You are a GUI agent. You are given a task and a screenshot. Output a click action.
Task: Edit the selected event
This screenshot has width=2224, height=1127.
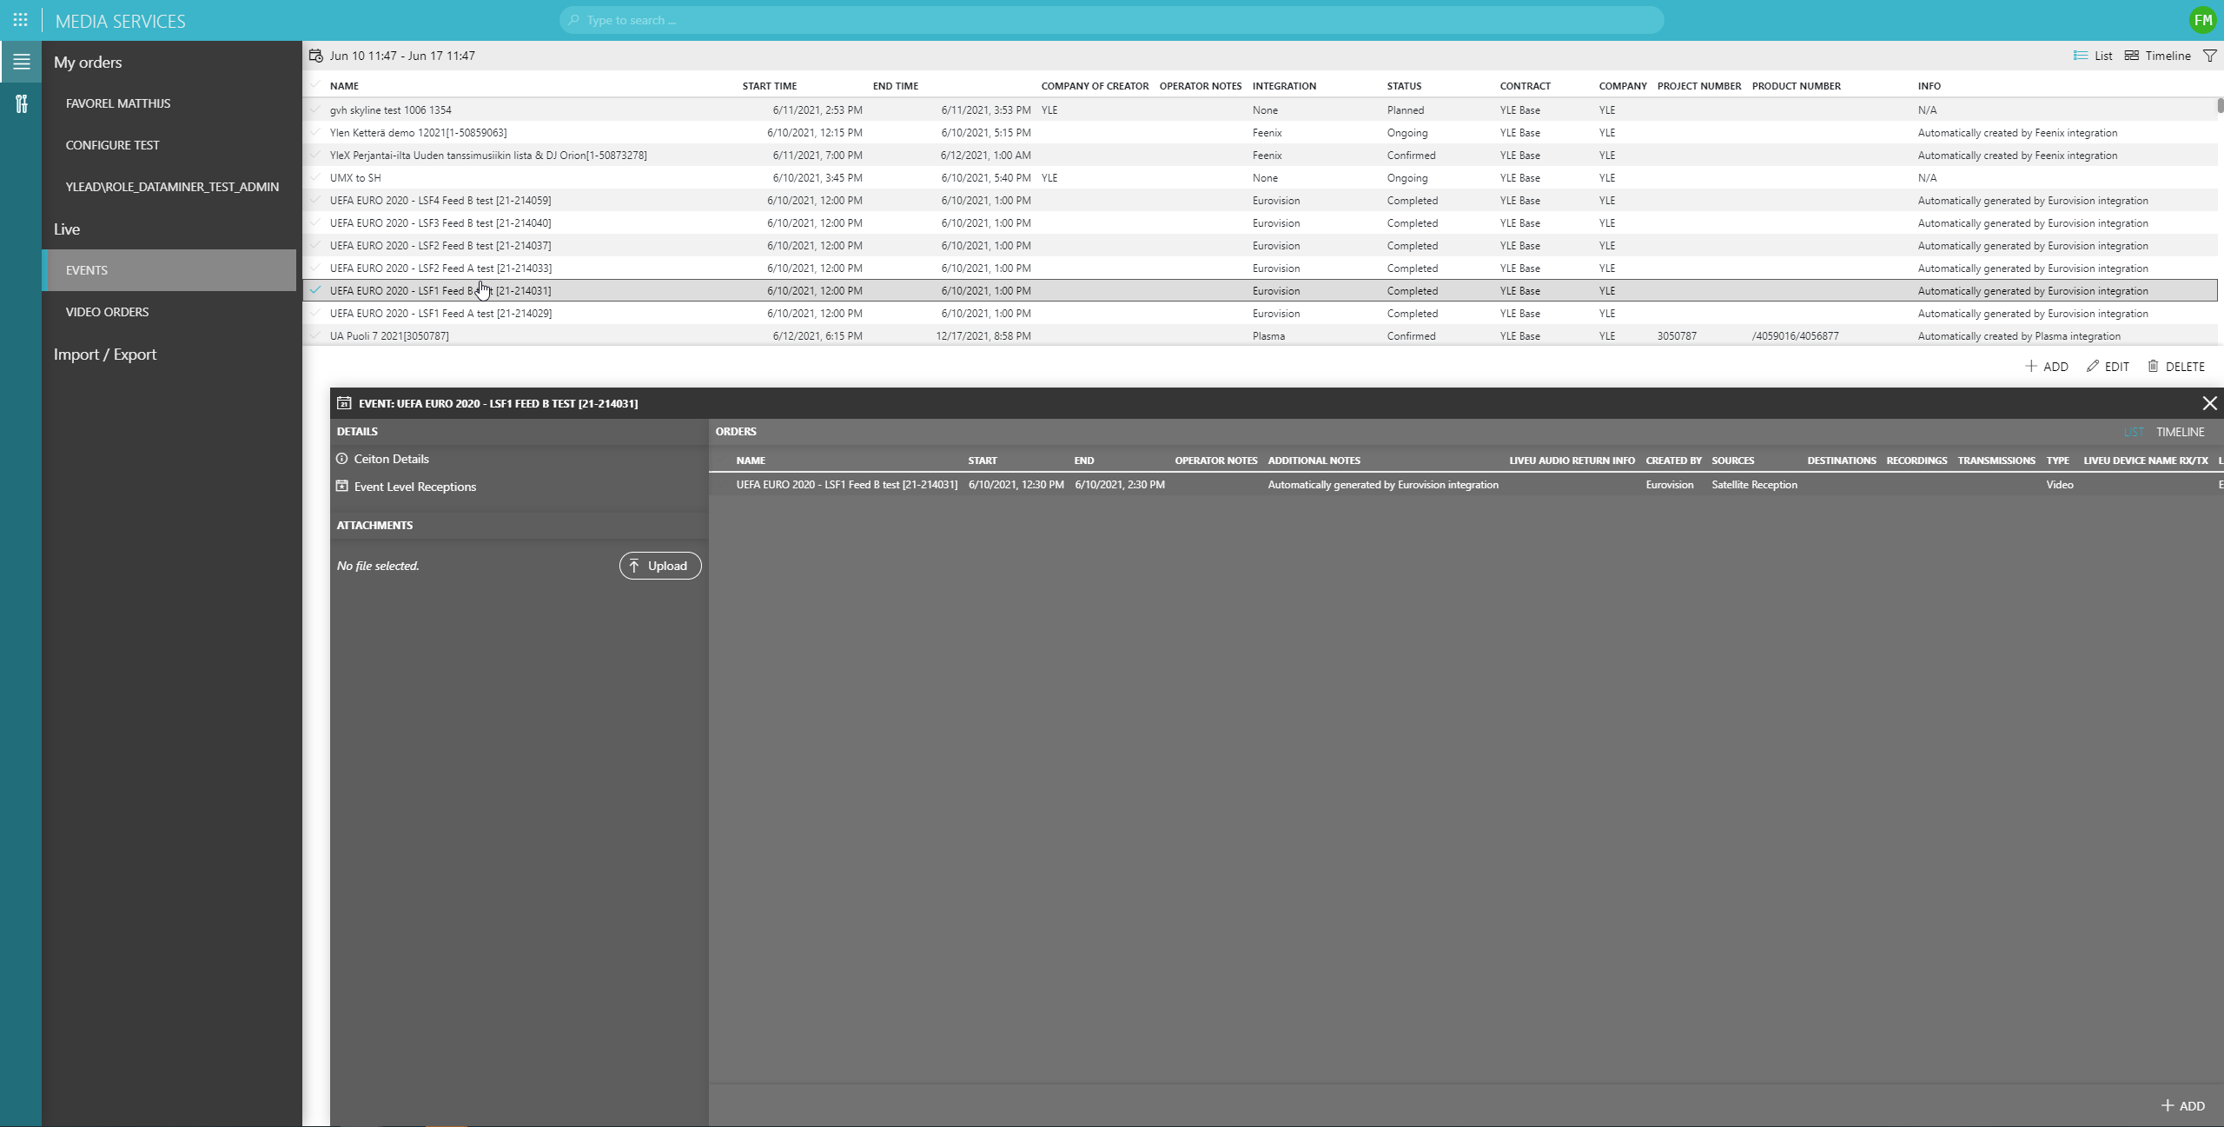click(x=2108, y=367)
